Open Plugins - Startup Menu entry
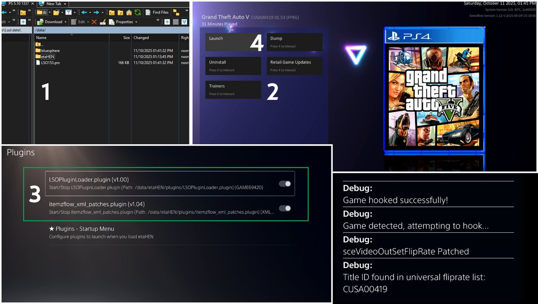Viewport: 538px width, 304px height. [169, 232]
